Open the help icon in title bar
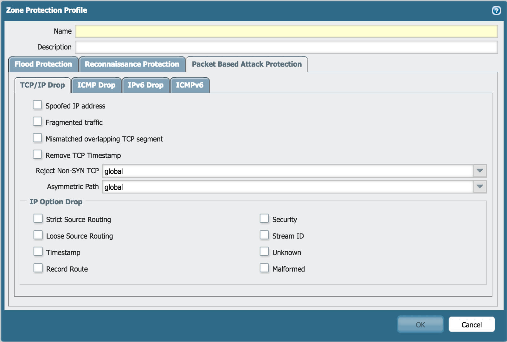 (496, 10)
